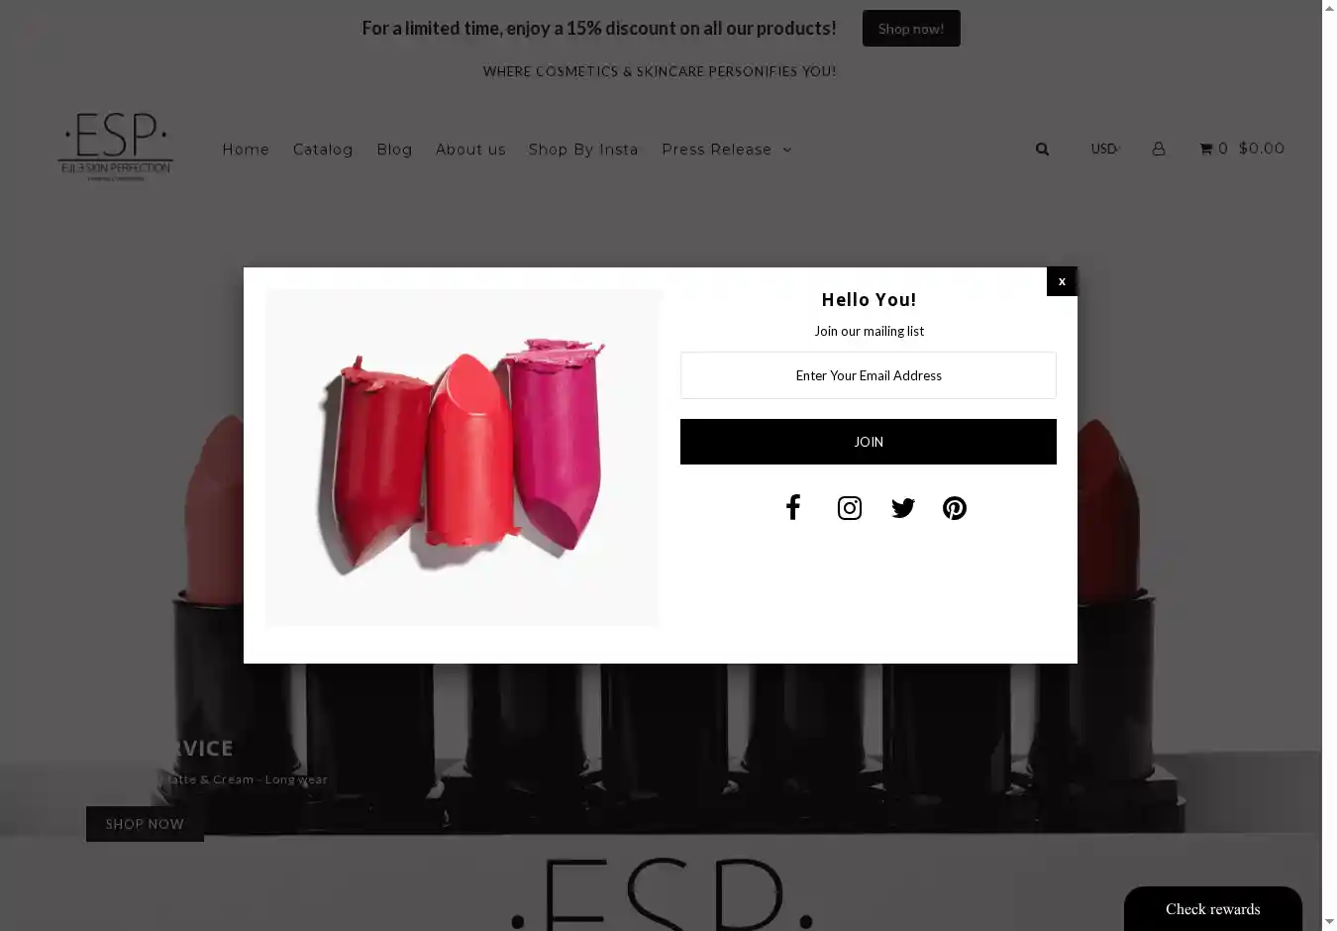This screenshot has width=1337, height=931.
Task: Click the search magnifier icon
Action: click(1042, 149)
